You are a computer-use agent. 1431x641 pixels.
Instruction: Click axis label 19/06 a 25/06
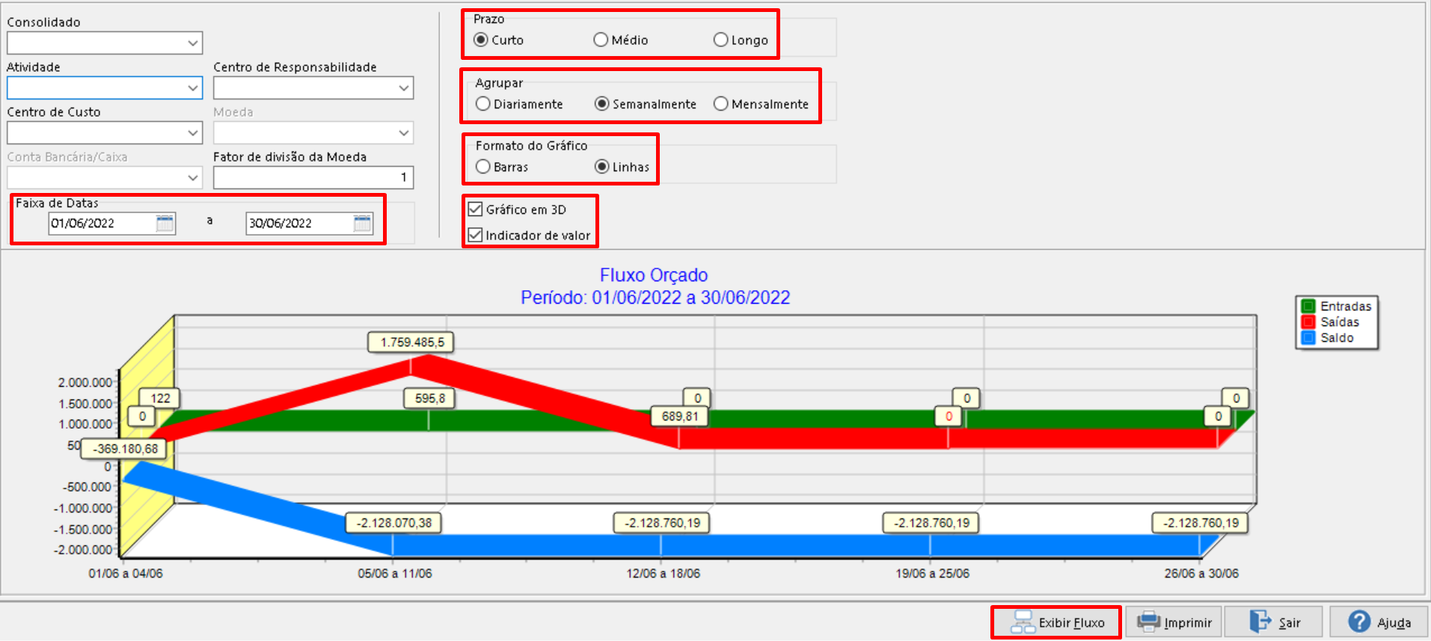pyautogui.click(x=932, y=574)
